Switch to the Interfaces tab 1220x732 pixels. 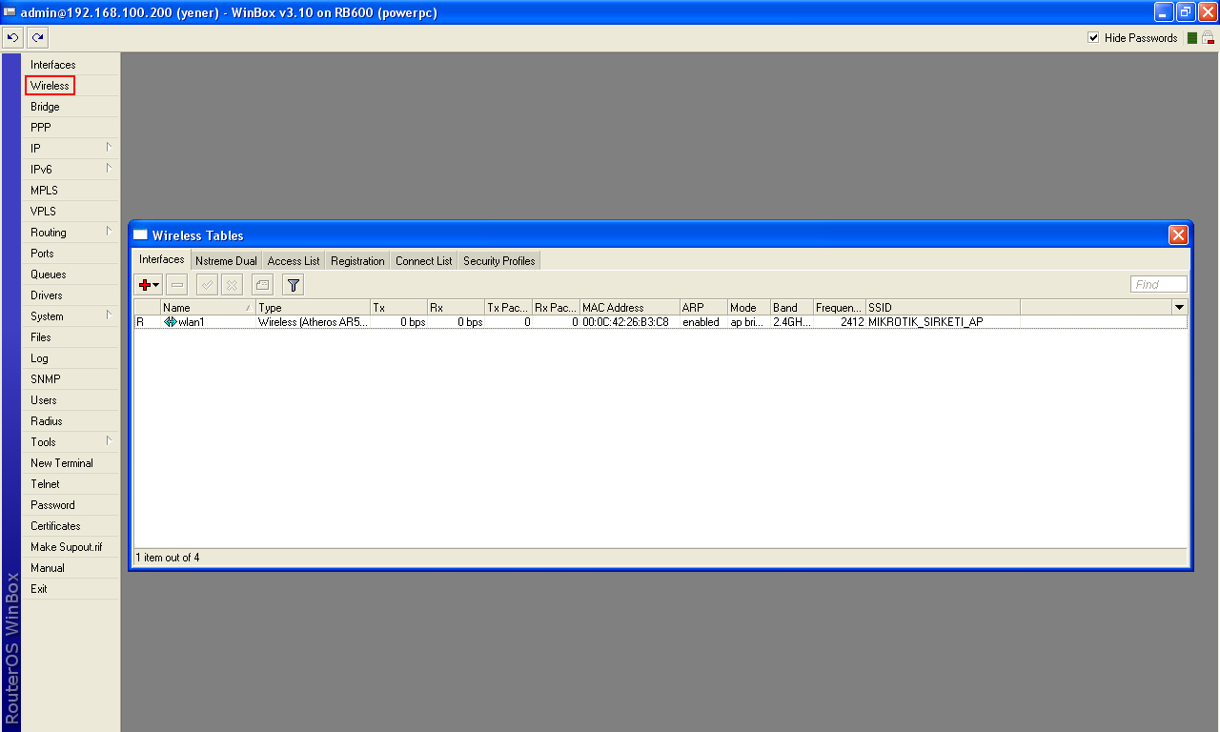[x=161, y=259]
